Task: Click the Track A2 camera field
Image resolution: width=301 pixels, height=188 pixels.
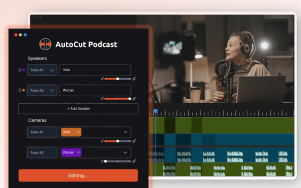Action: (42, 152)
